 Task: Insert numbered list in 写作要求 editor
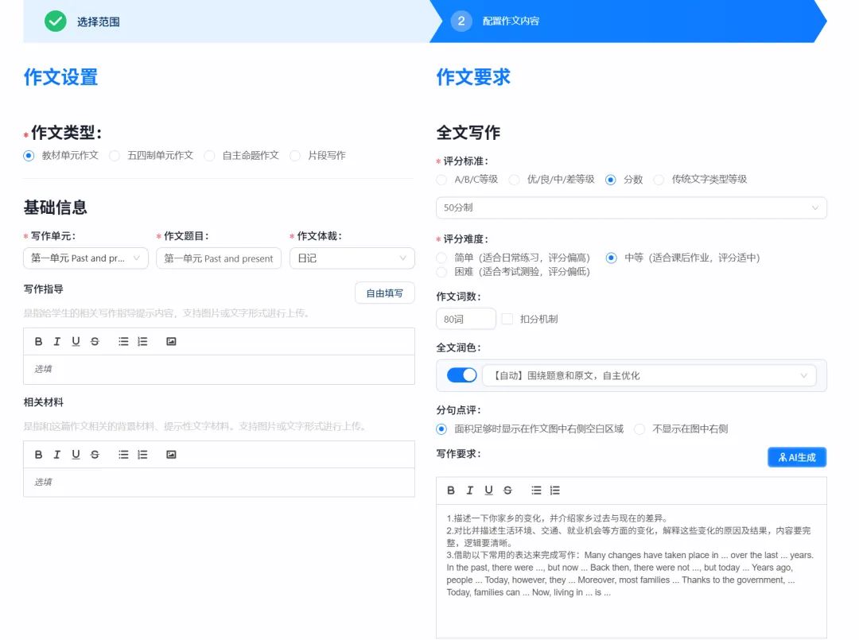click(555, 491)
